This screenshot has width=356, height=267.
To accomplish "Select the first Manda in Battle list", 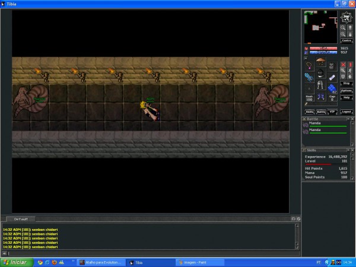I will (x=314, y=125).
